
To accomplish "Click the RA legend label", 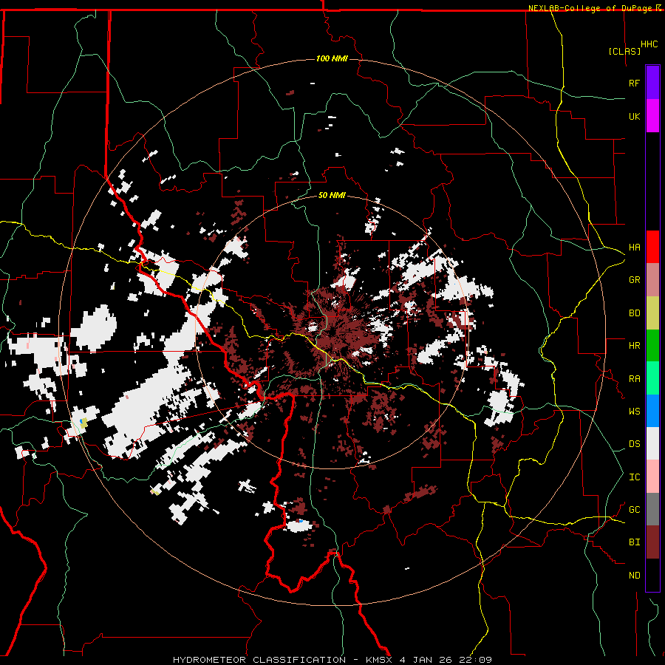I will [634, 378].
